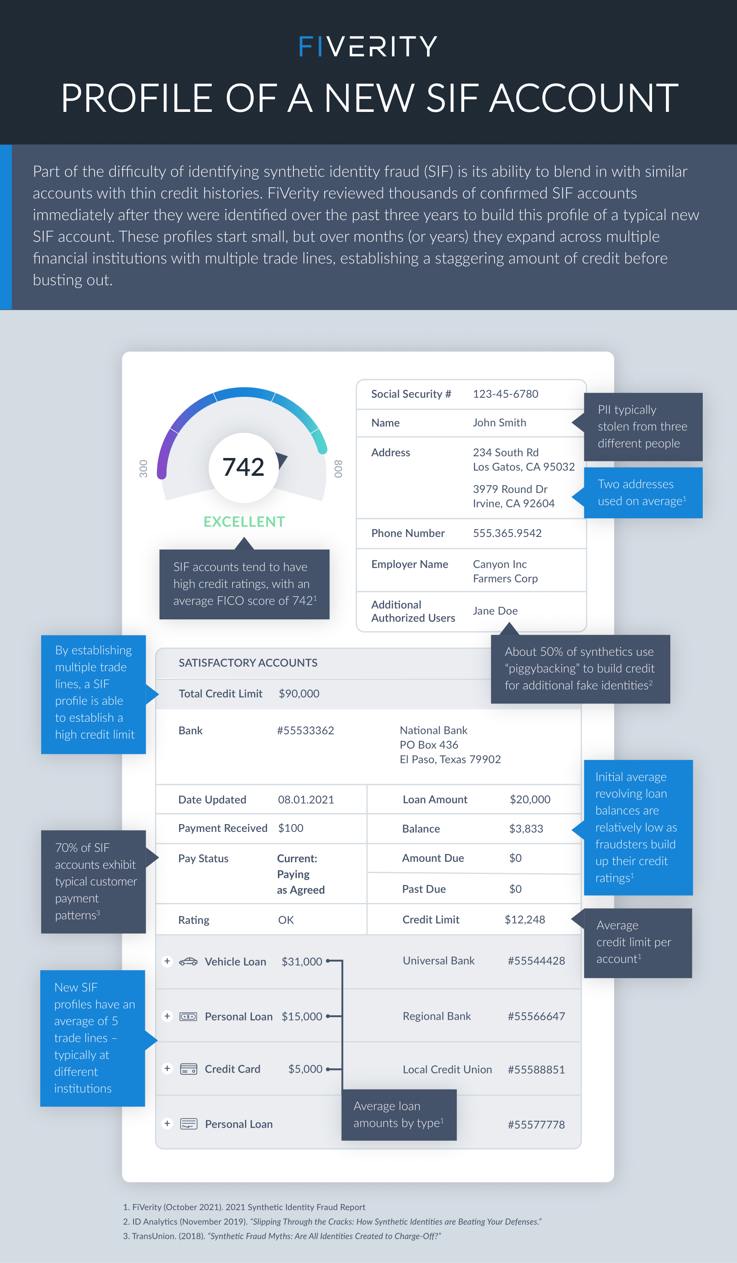Click the Payment Received value $100
The width and height of the screenshot is (737, 1263).
(x=290, y=828)
